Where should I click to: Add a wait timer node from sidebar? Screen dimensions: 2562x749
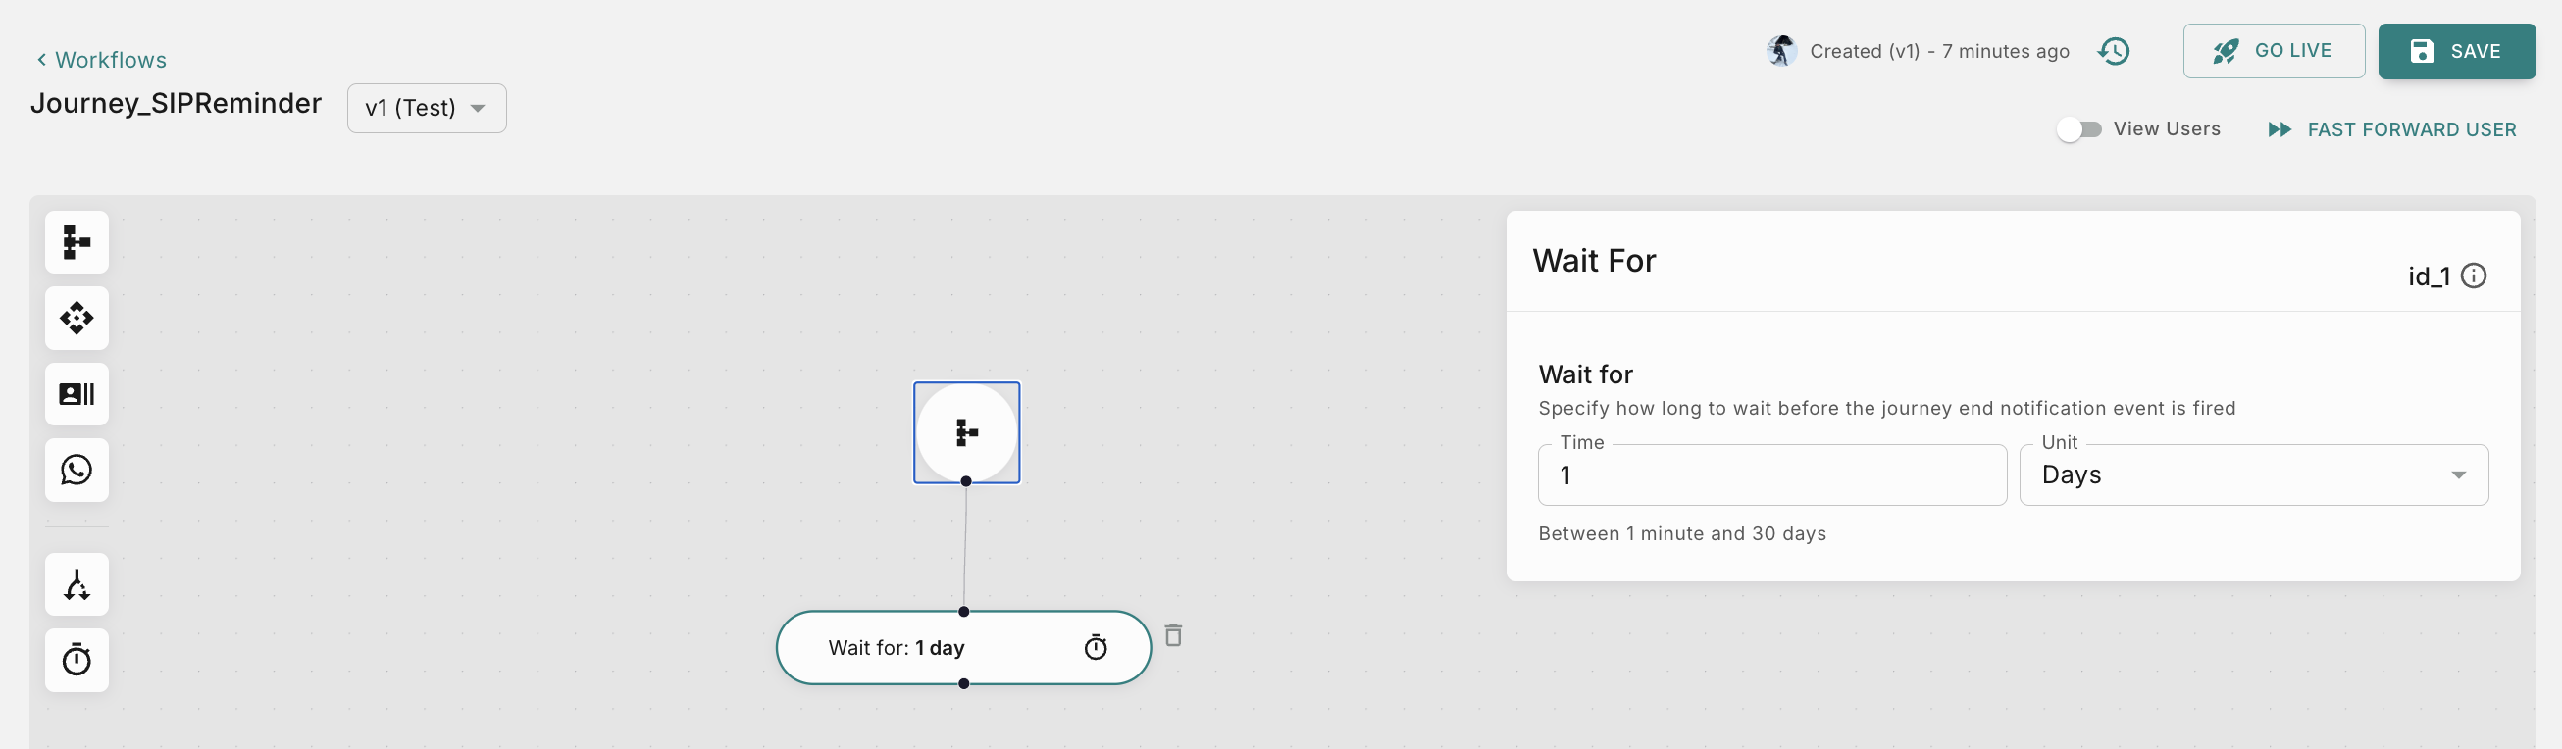77,660
